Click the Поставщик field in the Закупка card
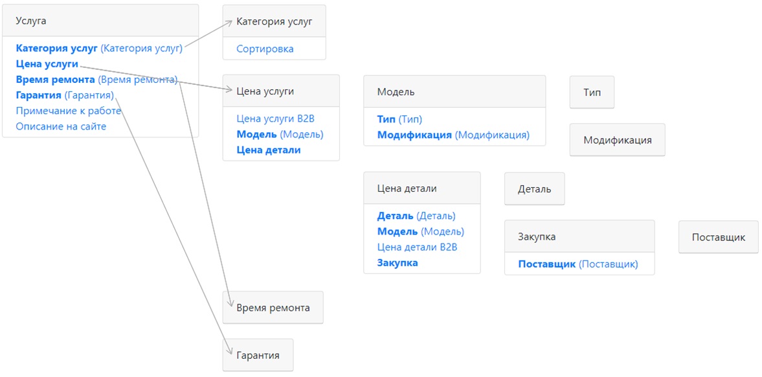Viewport: 762px width, 377px height. pos(578,264)
